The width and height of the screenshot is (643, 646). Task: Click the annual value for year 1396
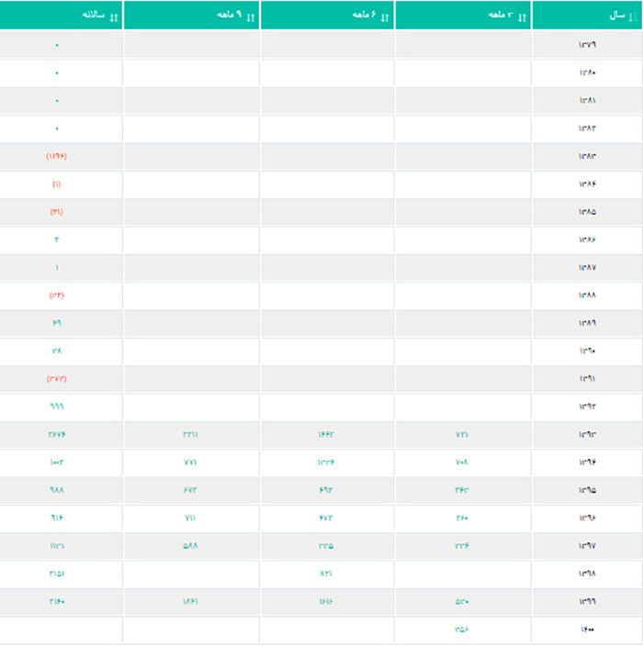[57, 518]
